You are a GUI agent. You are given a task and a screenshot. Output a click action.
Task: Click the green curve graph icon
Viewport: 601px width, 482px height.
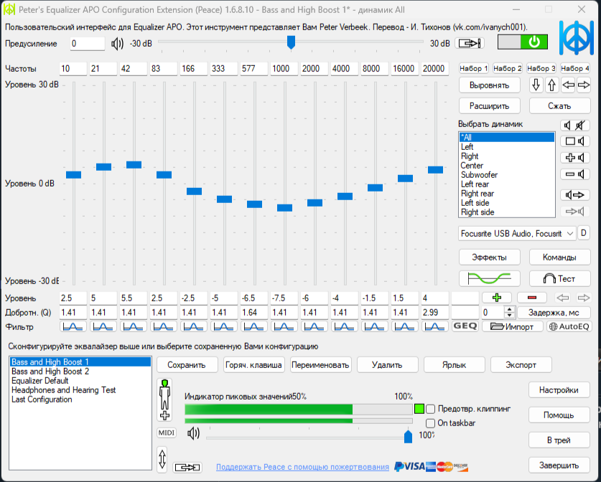point(489,278)
